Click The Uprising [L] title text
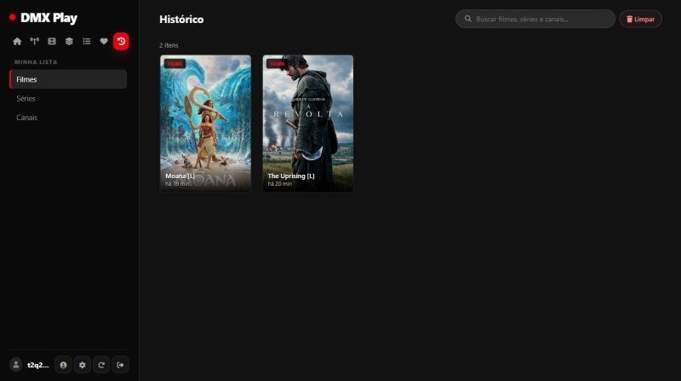681x381 pixels. coord(291,176)
